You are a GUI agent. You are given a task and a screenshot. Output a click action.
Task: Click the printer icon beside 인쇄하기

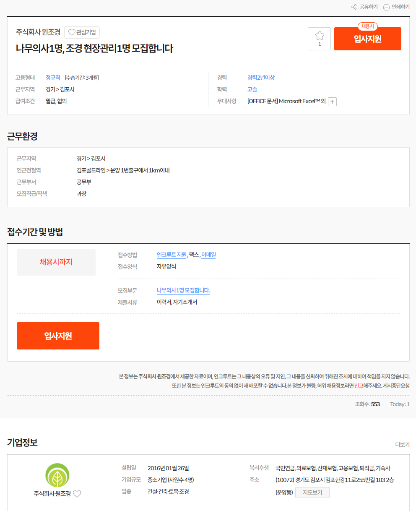pyautogui.click(x=386, y=7)
